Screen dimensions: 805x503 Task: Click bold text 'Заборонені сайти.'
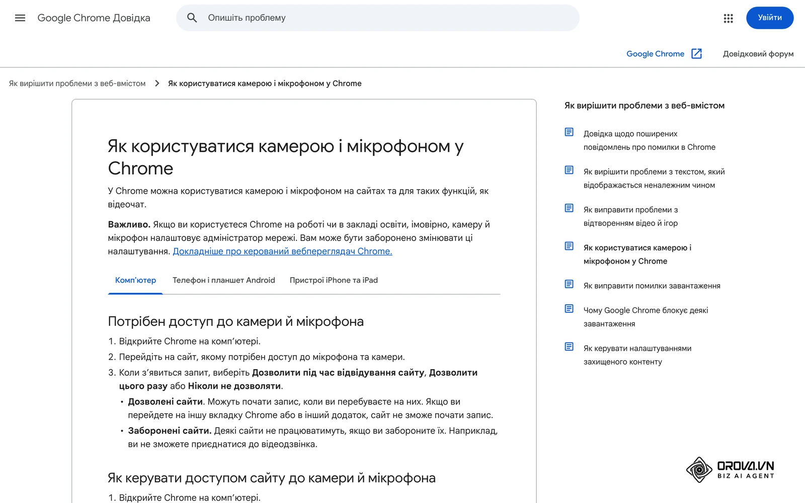click(170, 431)
